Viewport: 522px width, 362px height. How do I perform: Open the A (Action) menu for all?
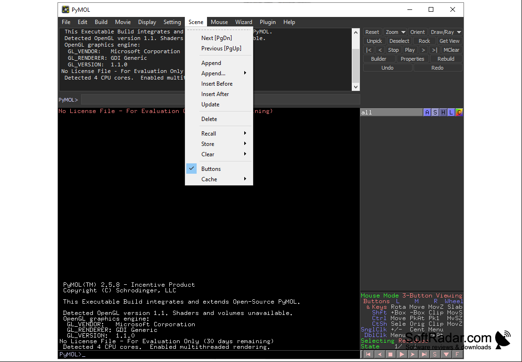(x=427, y=113)
